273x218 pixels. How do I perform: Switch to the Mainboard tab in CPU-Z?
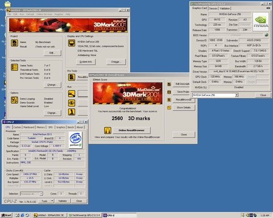point(29,127)
